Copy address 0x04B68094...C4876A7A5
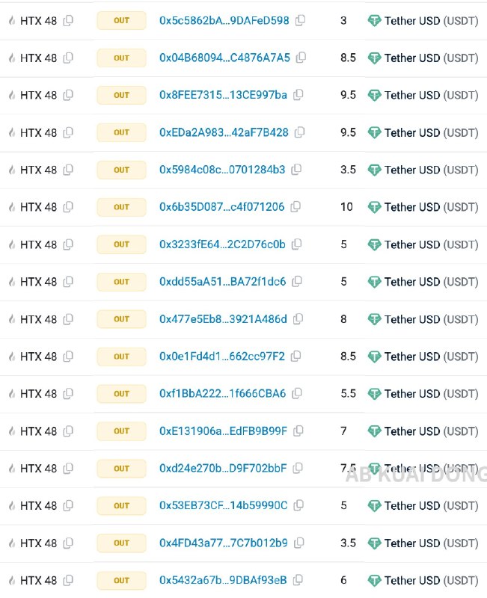487x598 pixels. point(301,58)
